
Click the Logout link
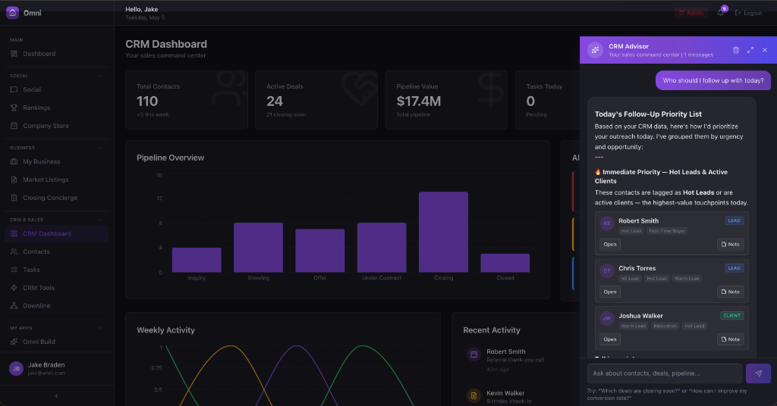coord(749,13)
